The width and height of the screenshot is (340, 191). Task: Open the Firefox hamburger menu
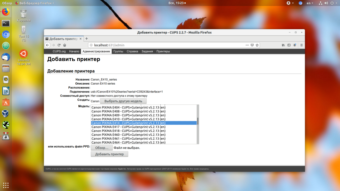(x=301, y=45)
